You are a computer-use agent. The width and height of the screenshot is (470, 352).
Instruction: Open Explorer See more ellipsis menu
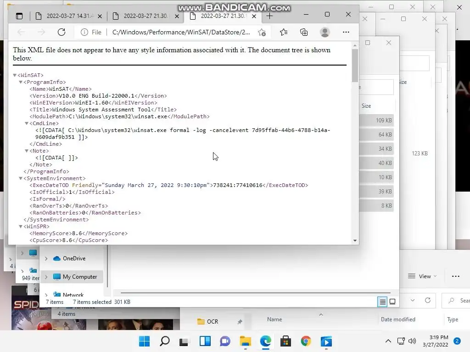tap(456, 276)
